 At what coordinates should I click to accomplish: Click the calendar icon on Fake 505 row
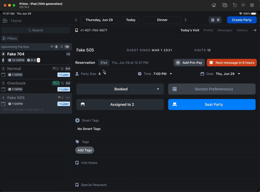click(4, 104)
